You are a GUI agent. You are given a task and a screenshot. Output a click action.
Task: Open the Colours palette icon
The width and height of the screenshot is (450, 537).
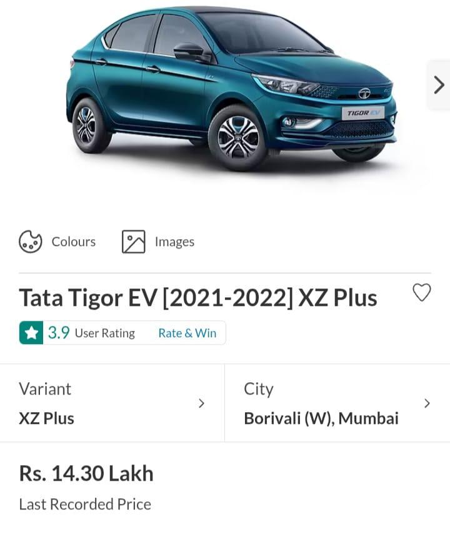pos(31,242)
